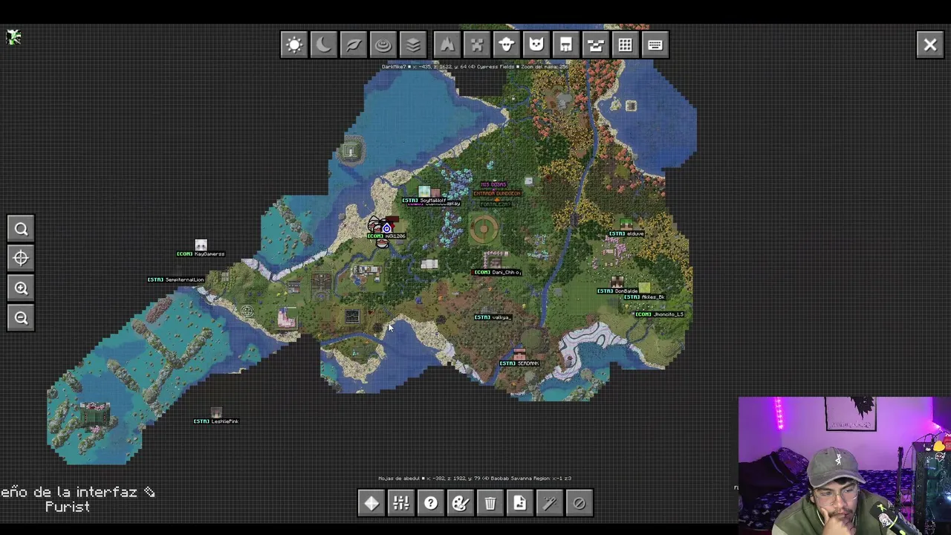This screenshot has width=951, height=535.
Task: Click the DarkMike7 coordinates status line
Action: (x=475, y=67)
